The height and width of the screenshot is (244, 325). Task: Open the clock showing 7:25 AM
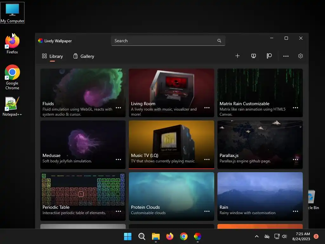[x=301, y=236]
